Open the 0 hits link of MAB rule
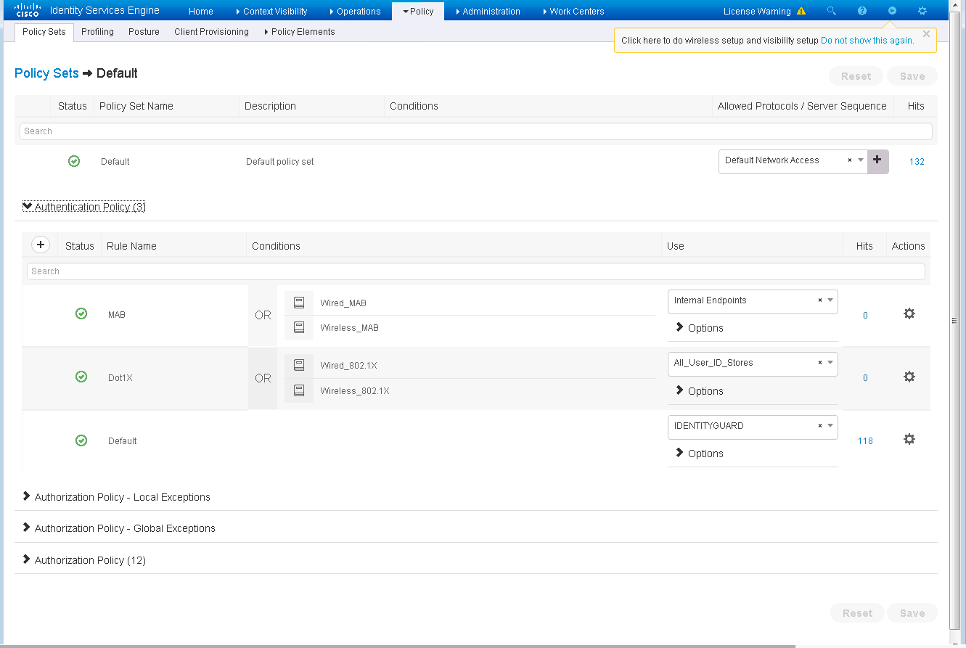 (865, 316)
